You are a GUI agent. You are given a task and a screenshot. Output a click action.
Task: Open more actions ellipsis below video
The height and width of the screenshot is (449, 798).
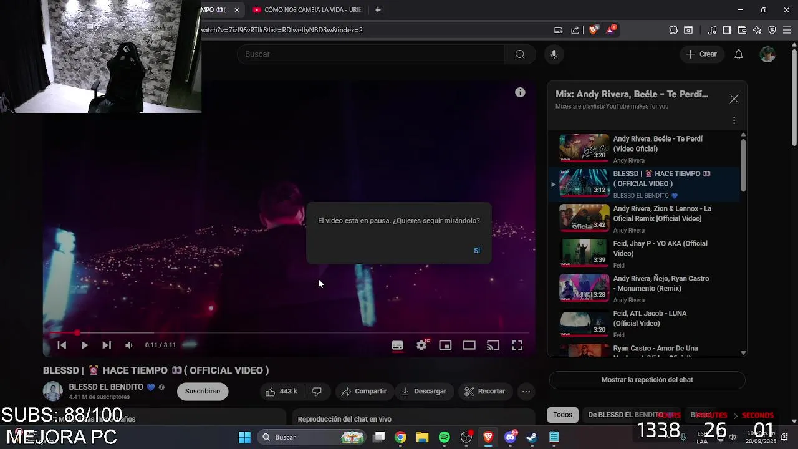[526, 392]
